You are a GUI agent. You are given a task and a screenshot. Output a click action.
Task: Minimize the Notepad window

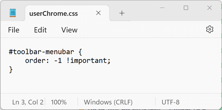click(x=162, y=8)
